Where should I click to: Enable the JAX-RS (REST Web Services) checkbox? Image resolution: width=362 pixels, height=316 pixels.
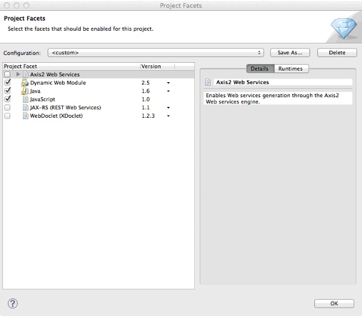point(7,108)
